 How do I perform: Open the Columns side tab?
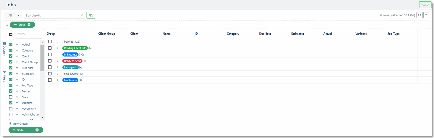point(5,49)
